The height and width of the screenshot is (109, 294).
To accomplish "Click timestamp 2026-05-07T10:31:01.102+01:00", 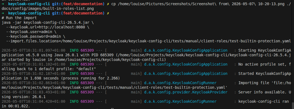I will point(33,64).
